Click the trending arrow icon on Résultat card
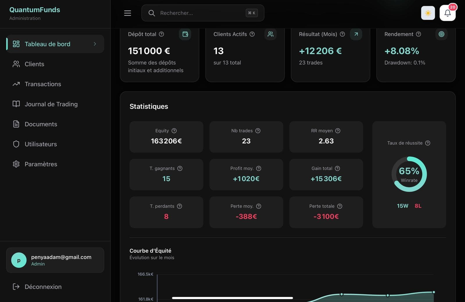Image resolution: width=465 pixels, height=302 pixels. click(x=356, y=34)
